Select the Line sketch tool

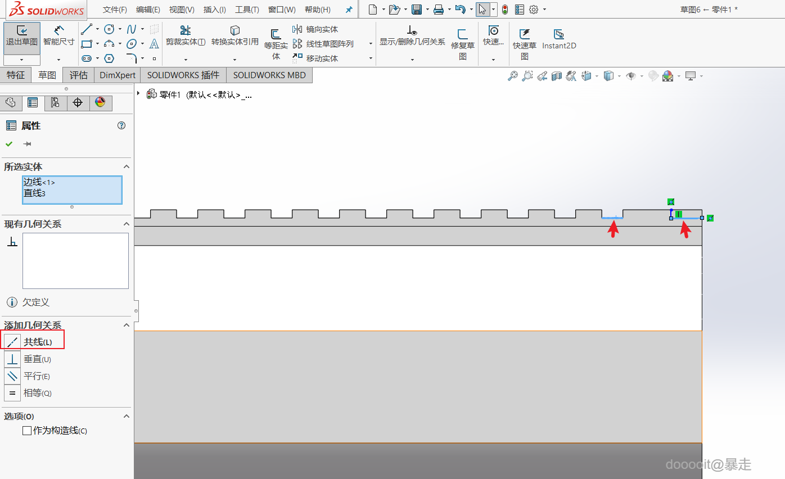(x=86, y=29)
